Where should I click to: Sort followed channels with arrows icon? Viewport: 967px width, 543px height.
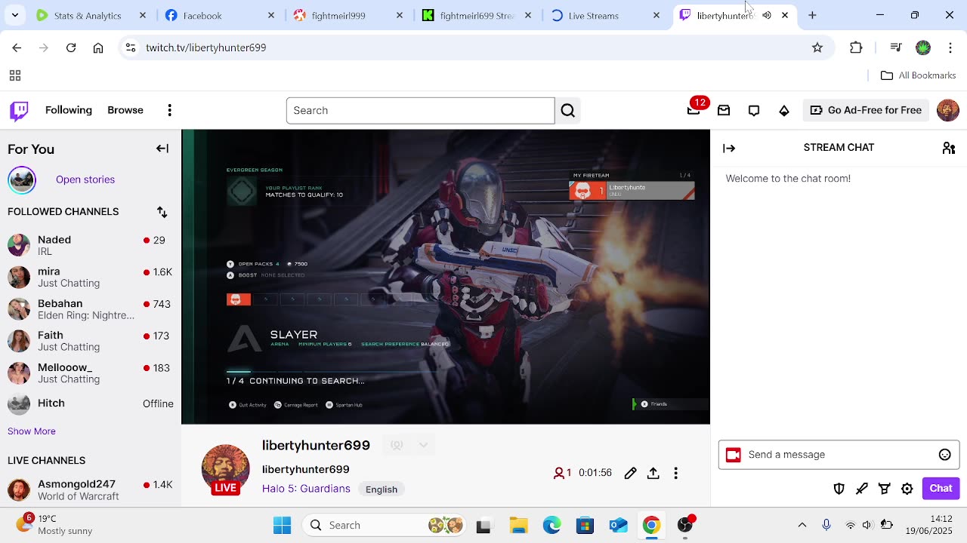coord(162,212)
